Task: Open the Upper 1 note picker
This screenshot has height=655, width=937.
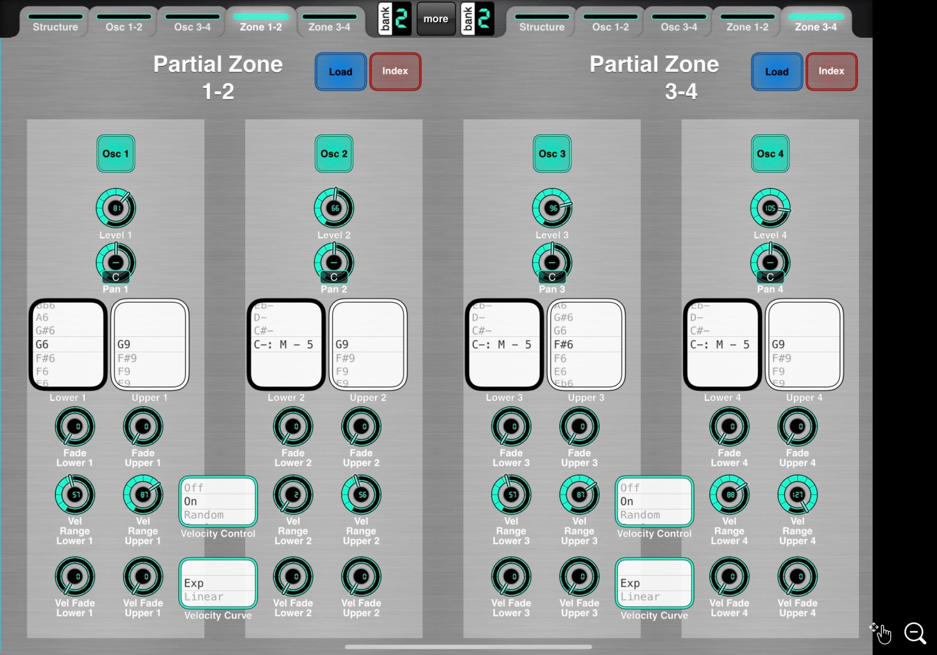Action: (149, 344)
